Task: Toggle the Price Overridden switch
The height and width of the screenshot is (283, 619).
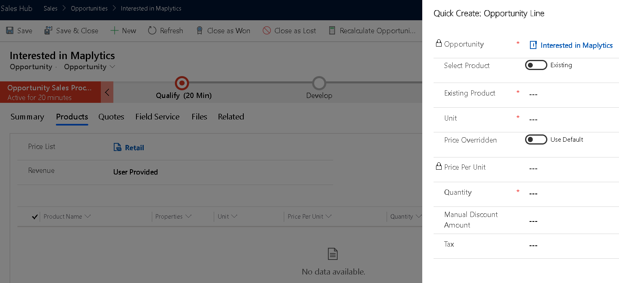Action: click(x=536, y=140)
